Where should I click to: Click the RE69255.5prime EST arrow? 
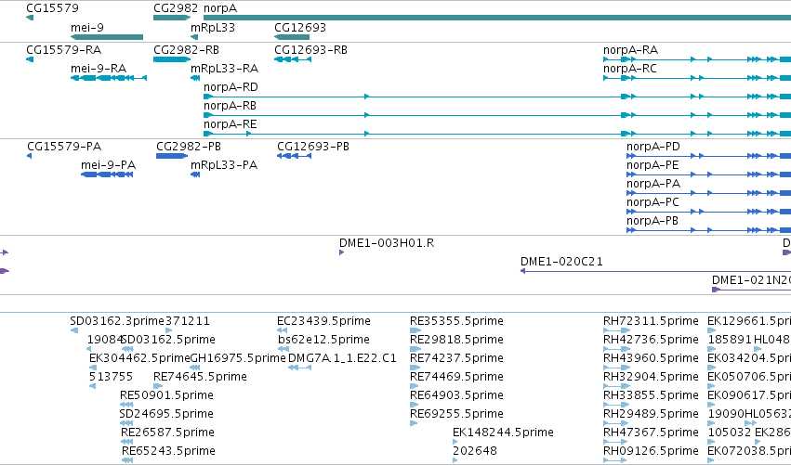click(414, 423)
